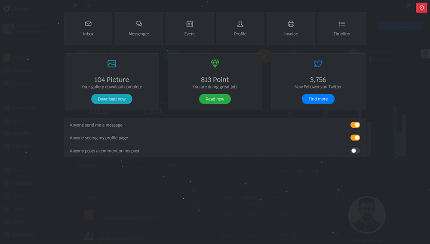Click the green diamond icon above 813 Point
The width and height of the screenshot is (430, 244).
tap(215, 64)
